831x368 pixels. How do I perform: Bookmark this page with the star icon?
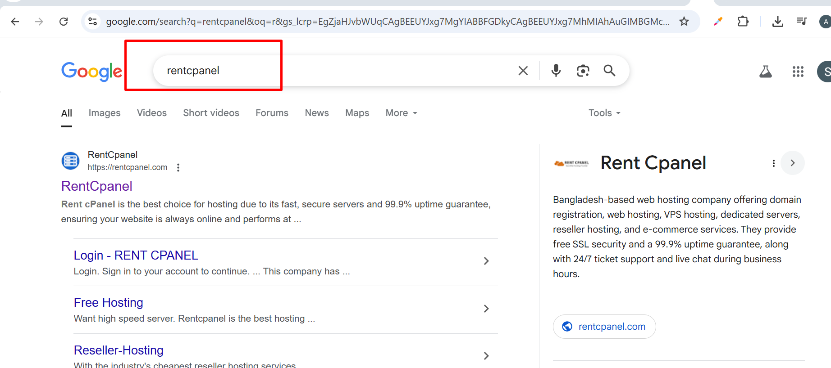(x=684, y=22)
